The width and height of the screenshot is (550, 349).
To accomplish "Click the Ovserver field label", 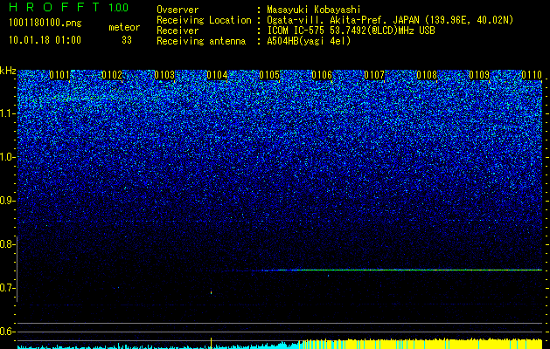I will point(178,10).
